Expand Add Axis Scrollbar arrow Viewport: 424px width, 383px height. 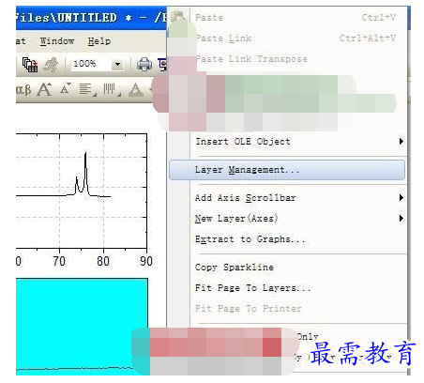click(401, 198)
